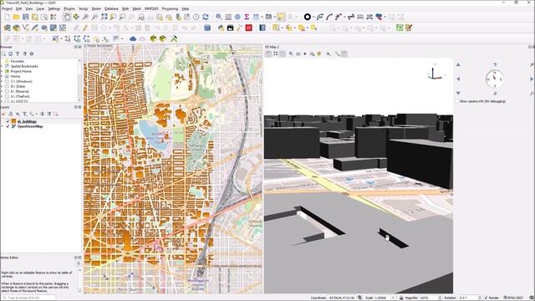Viewport: 535px width, 301px height.
Task: Toggle visibility of dc_buildings layer
Action: 8,121
